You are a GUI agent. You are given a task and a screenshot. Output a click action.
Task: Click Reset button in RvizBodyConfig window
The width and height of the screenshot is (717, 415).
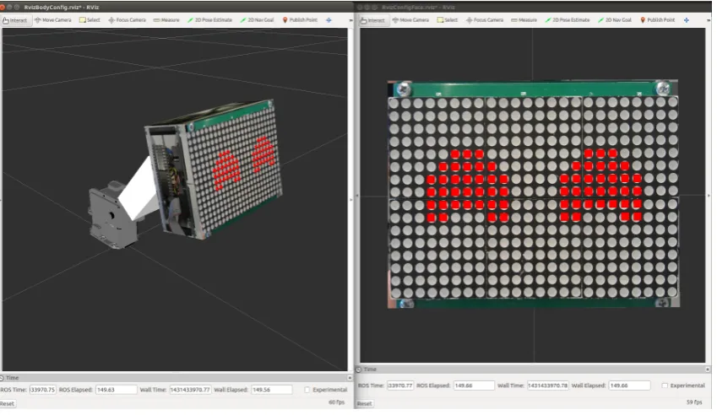8,403
